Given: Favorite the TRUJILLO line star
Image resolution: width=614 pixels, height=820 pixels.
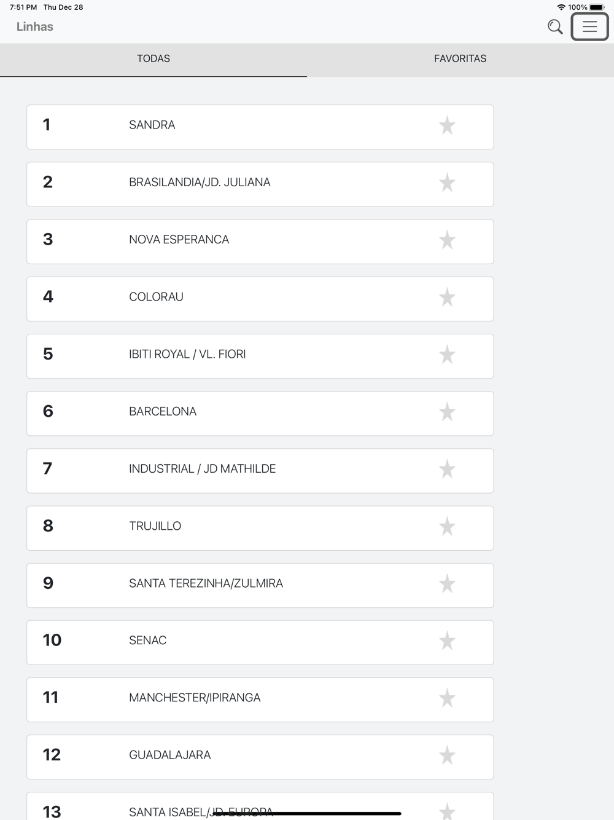Looking at the screenshot, I should point(447,526).
